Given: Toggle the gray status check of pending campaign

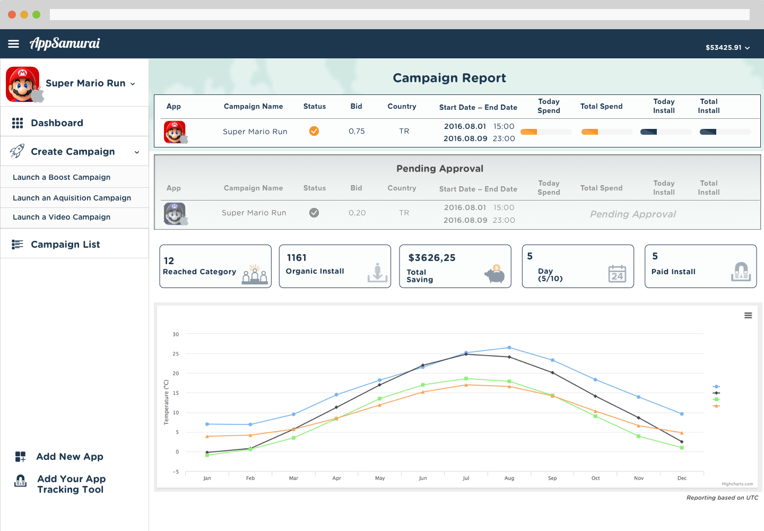Looking at the screenshot, I should [x=314, y=213].
